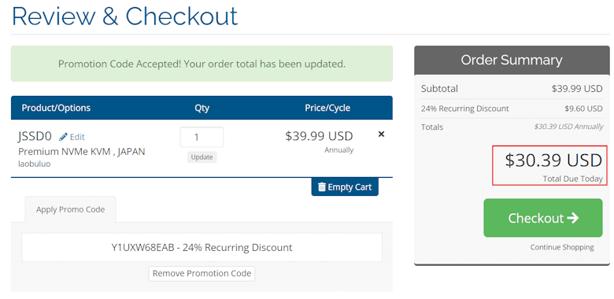
Task: Remove the JSSD0 item with the X icon
Action: point(381,135)
